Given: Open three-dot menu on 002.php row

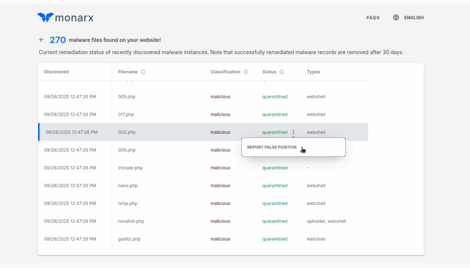Looking at the screenshot, I should [293, 132].
